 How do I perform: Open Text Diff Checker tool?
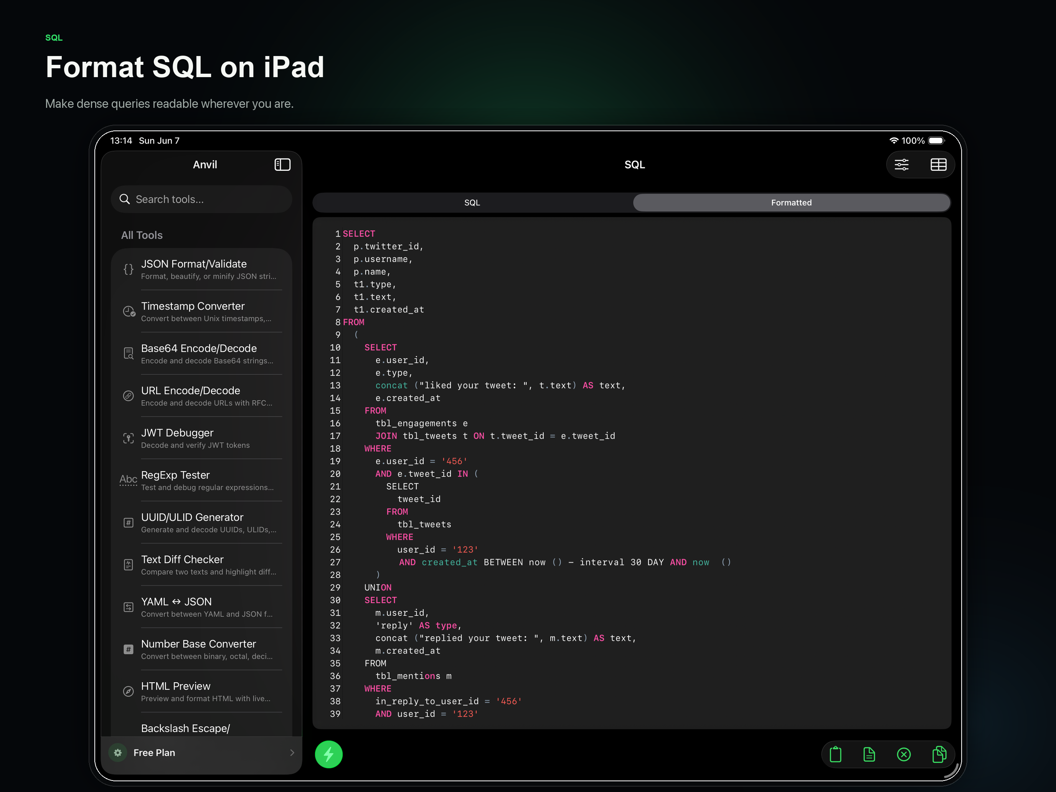(201, 565)
